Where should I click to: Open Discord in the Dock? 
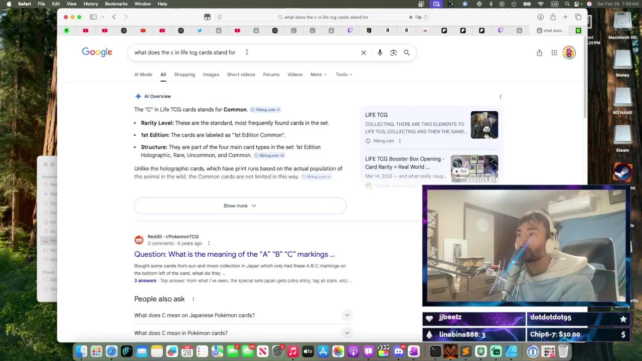(x=399, y=351)
